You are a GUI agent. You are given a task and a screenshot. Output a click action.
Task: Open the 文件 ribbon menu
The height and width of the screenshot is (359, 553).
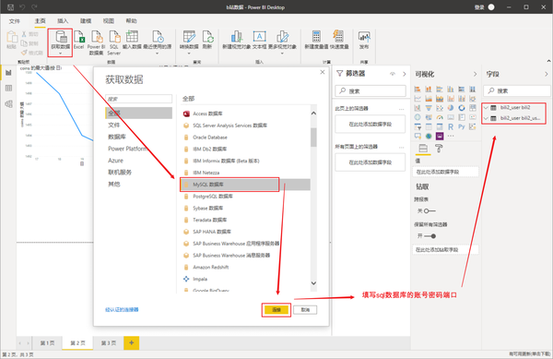(x=15, y=21)
